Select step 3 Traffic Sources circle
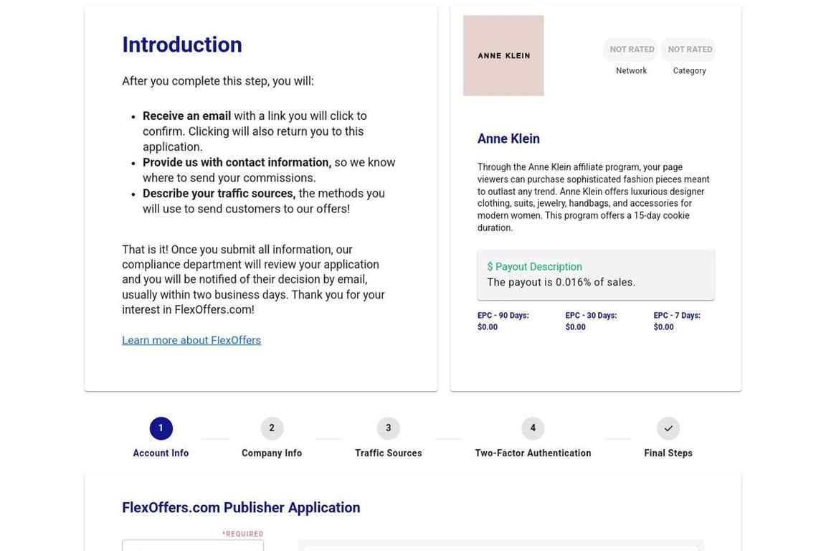The height and width of the screenshot is (551, 826). [x=388, y=428]
